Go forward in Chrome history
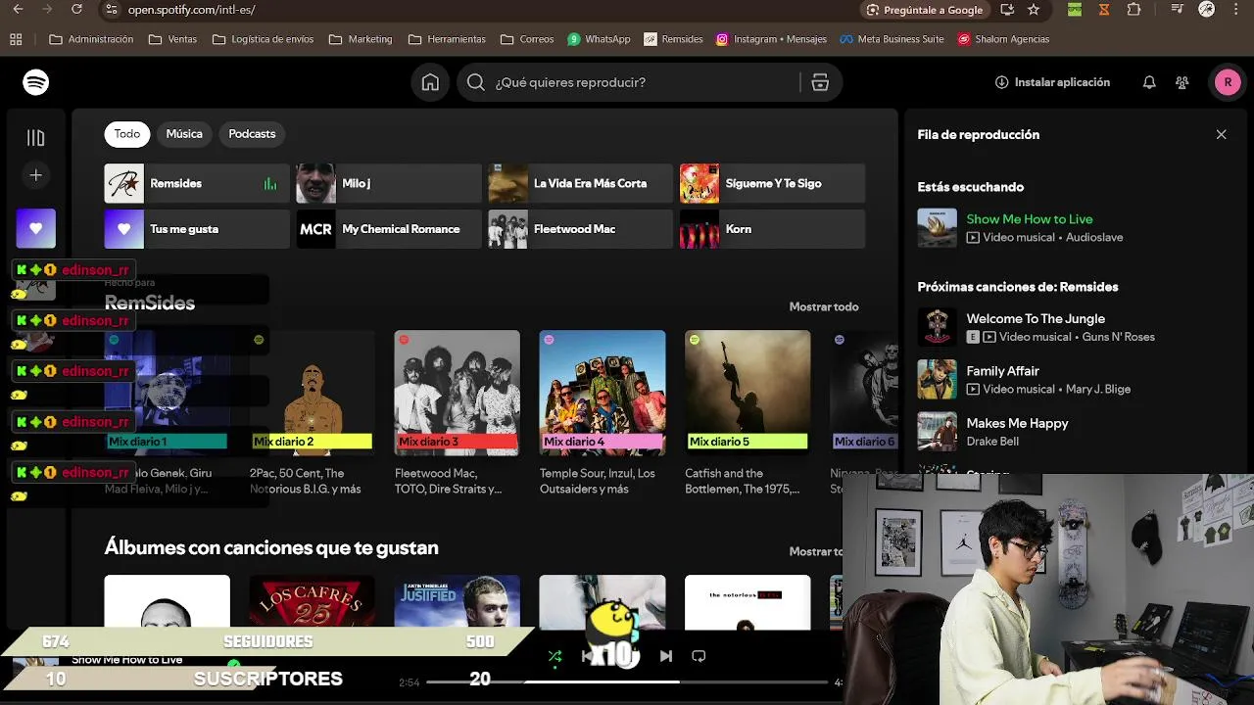The image size is (1254, 705). (x=47, y=9)
